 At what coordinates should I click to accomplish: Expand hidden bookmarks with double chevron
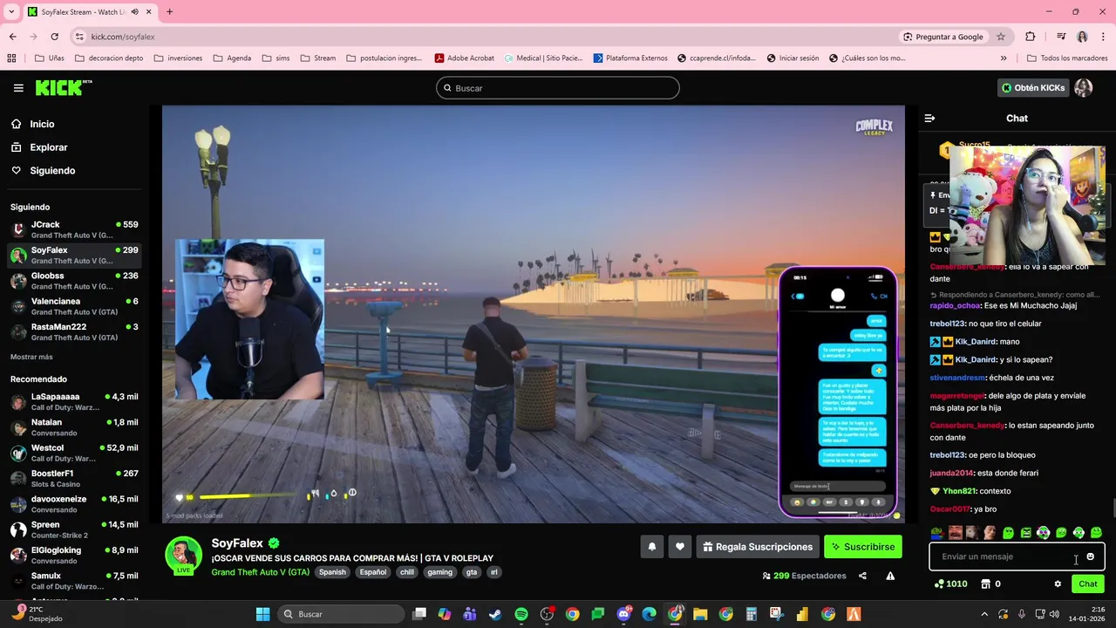pos(1004,58)
